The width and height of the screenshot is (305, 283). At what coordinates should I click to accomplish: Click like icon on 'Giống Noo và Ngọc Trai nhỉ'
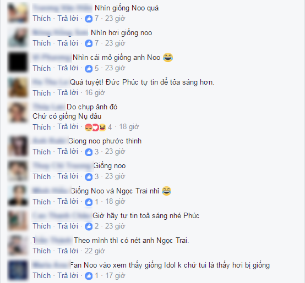click(x=89, y=202)
